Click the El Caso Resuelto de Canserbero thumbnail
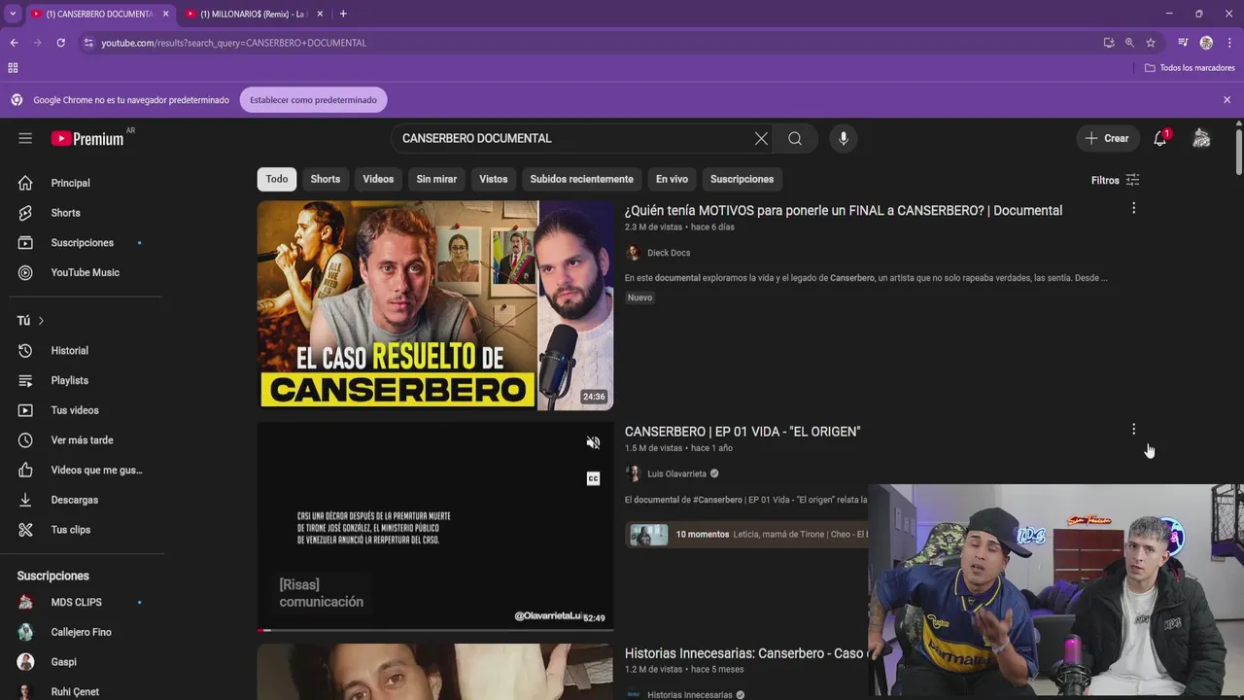Screen dimensions: 1244x700 435,305
